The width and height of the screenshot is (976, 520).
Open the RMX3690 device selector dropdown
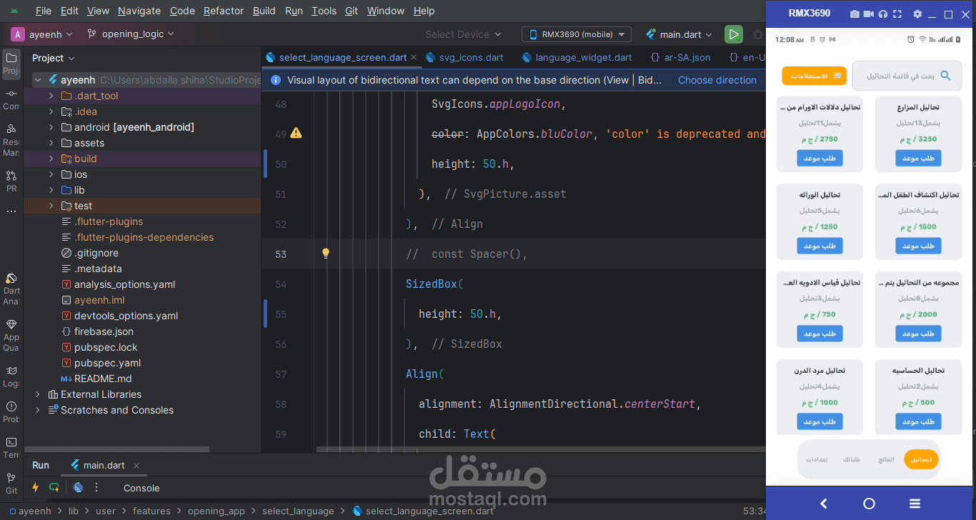577,34
